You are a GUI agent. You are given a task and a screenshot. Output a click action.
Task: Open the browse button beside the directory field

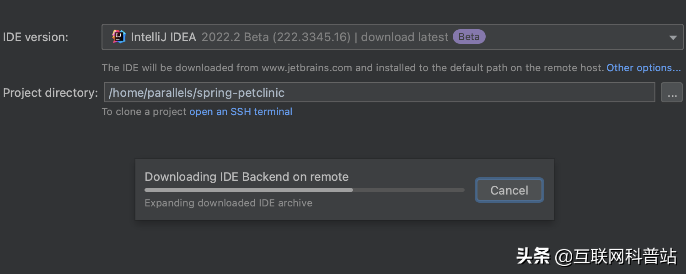671,92
